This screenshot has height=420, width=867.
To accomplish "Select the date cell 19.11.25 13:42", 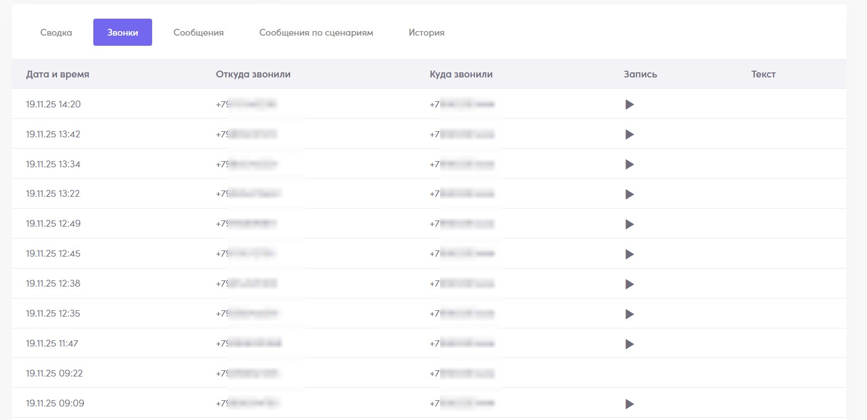I will 53,134.
